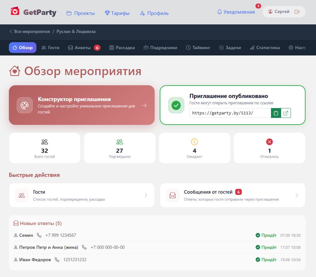Expand Сообщения от гостей chevron
The image size is (316, 277).
tap(297, 195)
